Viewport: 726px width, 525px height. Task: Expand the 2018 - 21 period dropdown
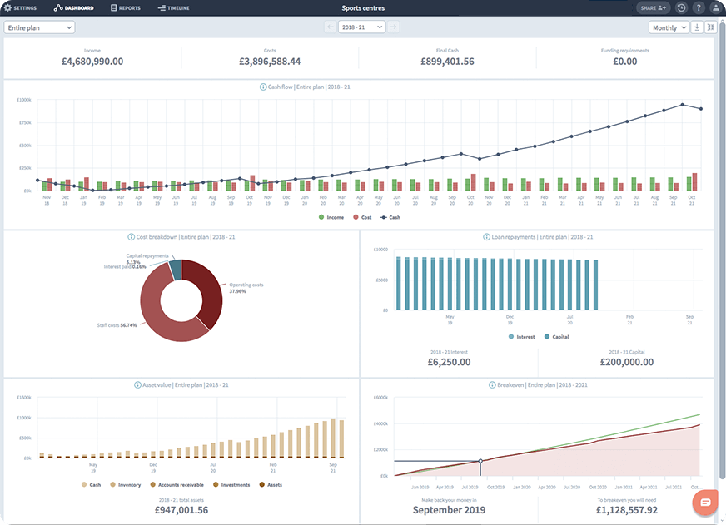(362, 27)
